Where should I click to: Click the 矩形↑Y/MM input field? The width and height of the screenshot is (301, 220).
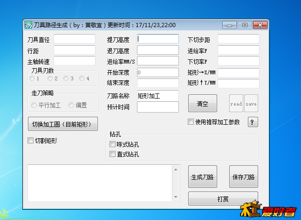click(x=239, y=84)
